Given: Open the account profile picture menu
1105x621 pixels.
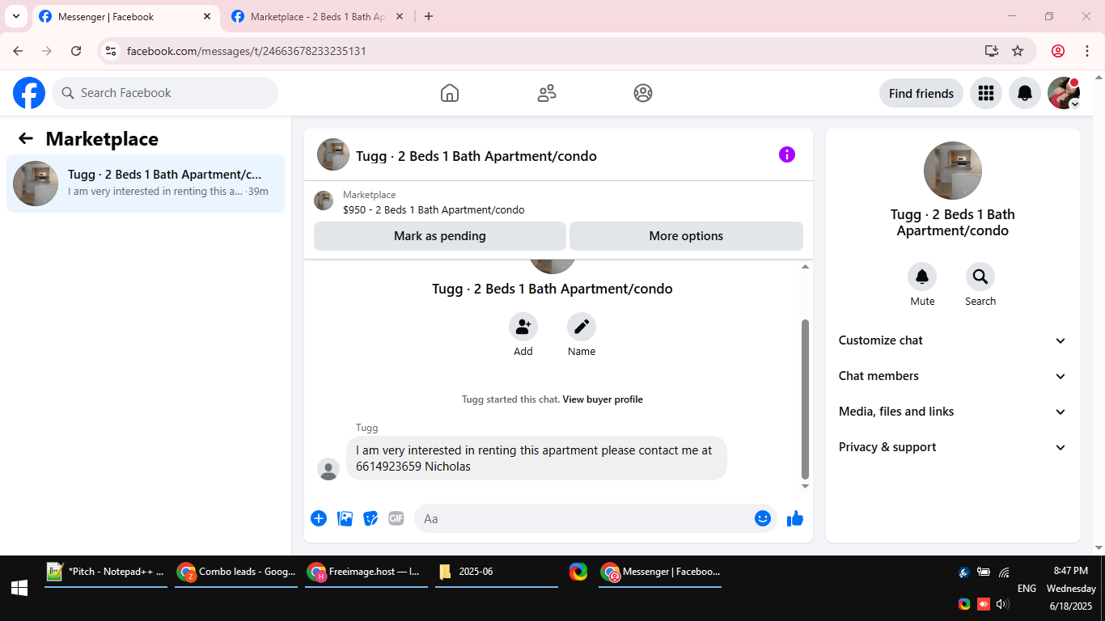Looking at the screenshot, I should click(x=1064, y=93).
